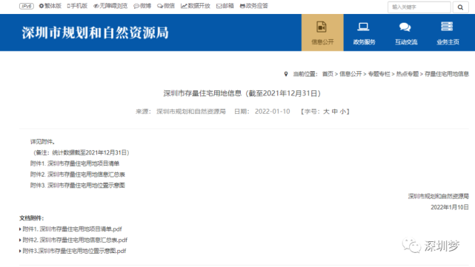Select the 信息公开 document icon
This screenshot has height=267, width=475.
tap(322, 27)
